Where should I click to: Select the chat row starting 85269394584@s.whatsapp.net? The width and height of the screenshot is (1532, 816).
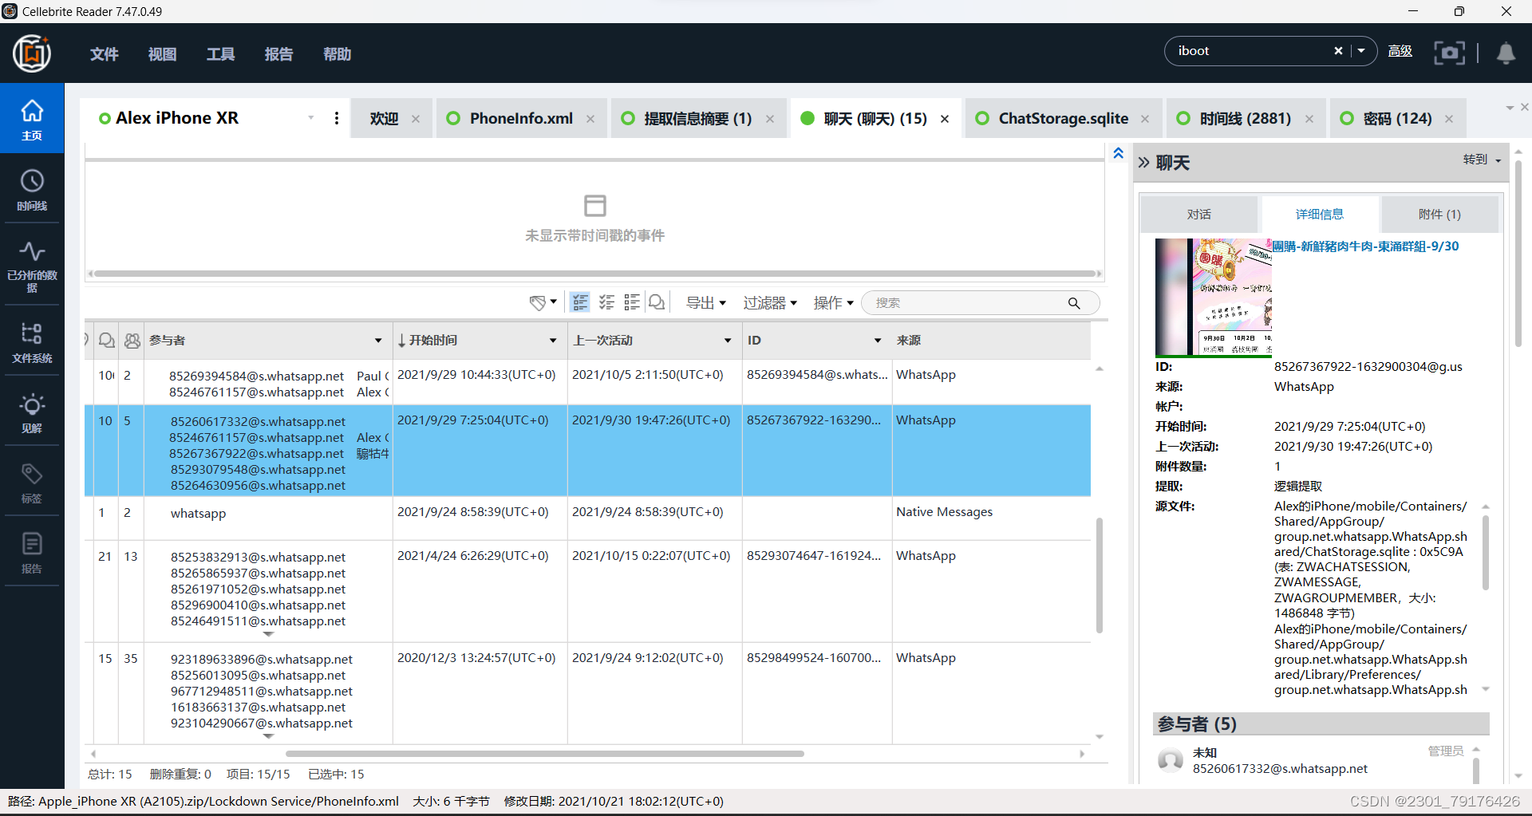[588, 383]
